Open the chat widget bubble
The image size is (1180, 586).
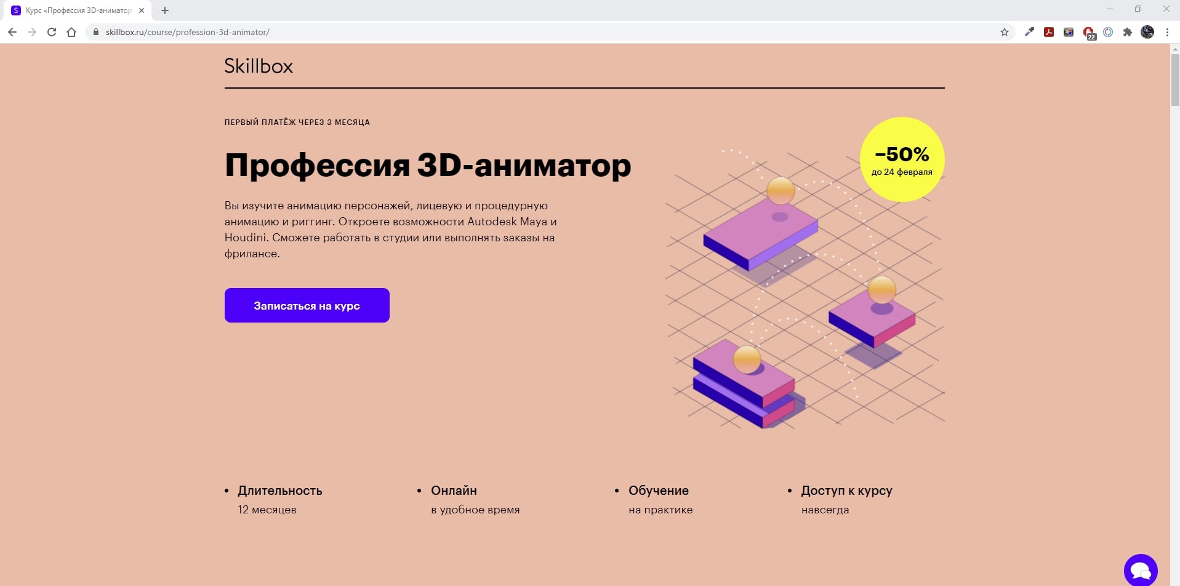(x=1141, y=570)
